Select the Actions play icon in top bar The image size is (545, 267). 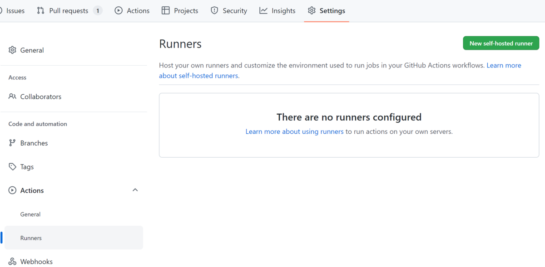[x=119, y=10]
